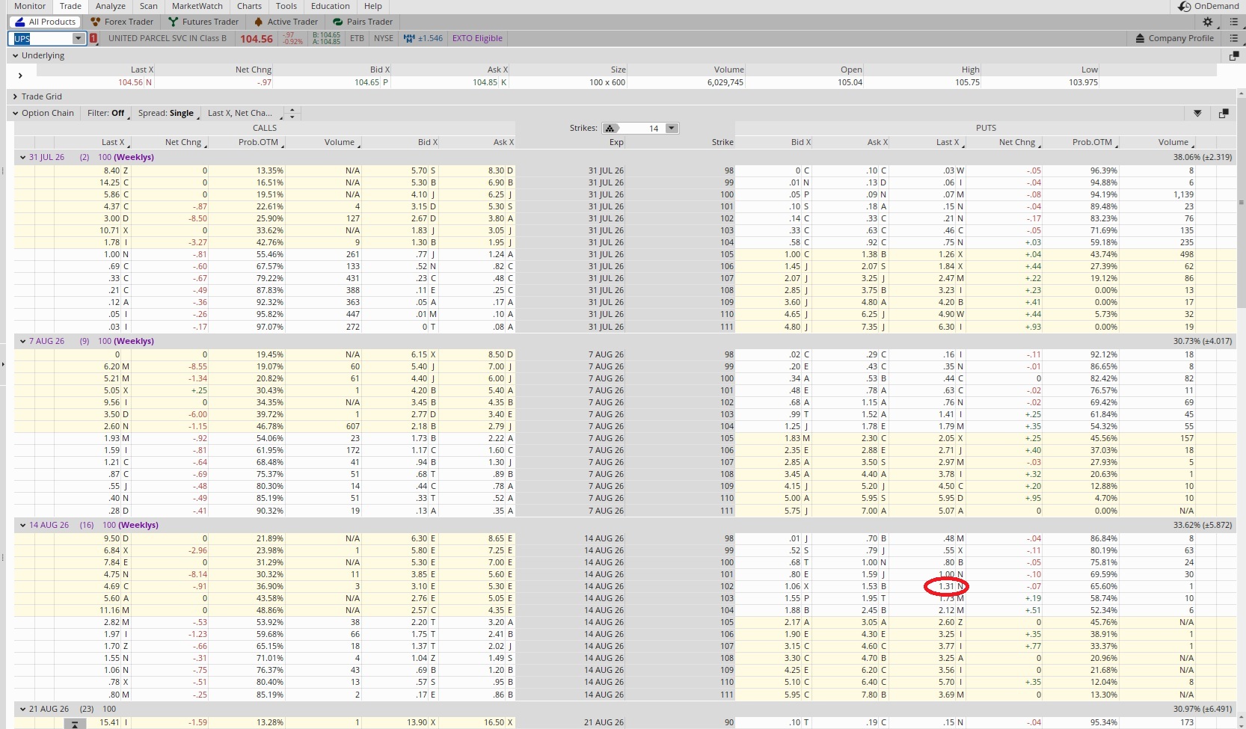Click call bid 1.73 for 7 AUG 105 strike
The height and width of the screenshot is (729, 1246).
pos(420,438)
